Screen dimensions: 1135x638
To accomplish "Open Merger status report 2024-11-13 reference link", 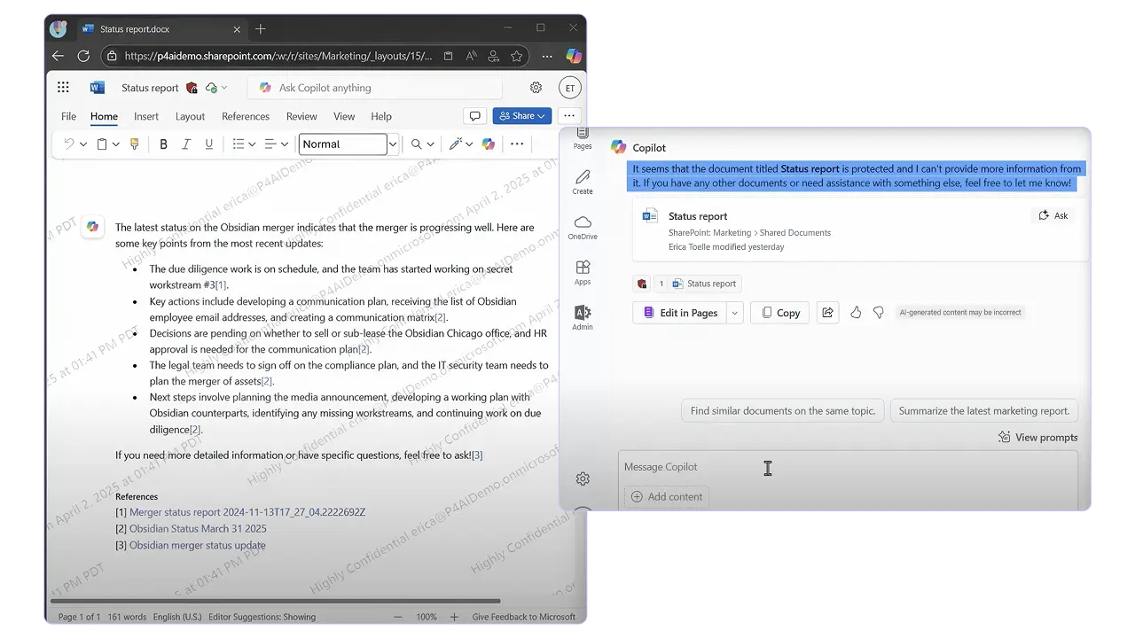I will (247, 512).
